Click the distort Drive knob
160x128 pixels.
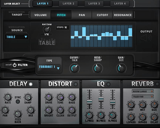pyautogui.click(x=49, y=97)
